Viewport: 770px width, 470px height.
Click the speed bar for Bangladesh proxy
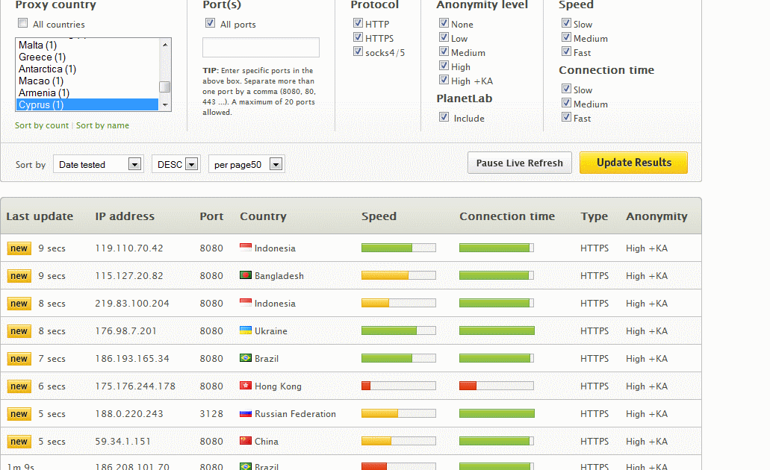398,276
